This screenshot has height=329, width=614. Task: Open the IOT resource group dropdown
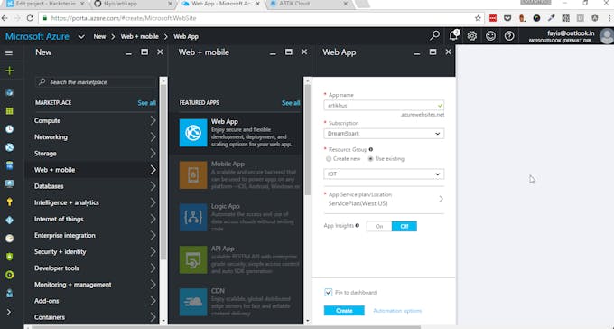[384, 174]
